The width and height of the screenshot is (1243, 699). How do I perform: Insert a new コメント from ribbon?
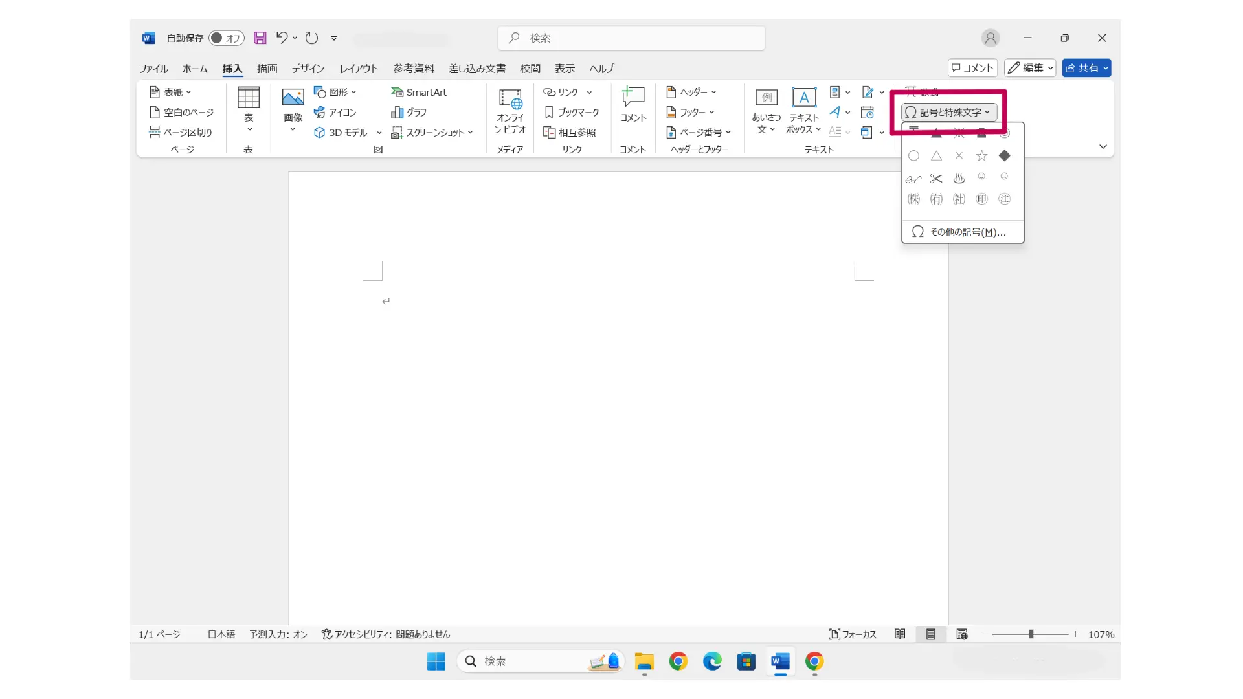click(633, 105)
